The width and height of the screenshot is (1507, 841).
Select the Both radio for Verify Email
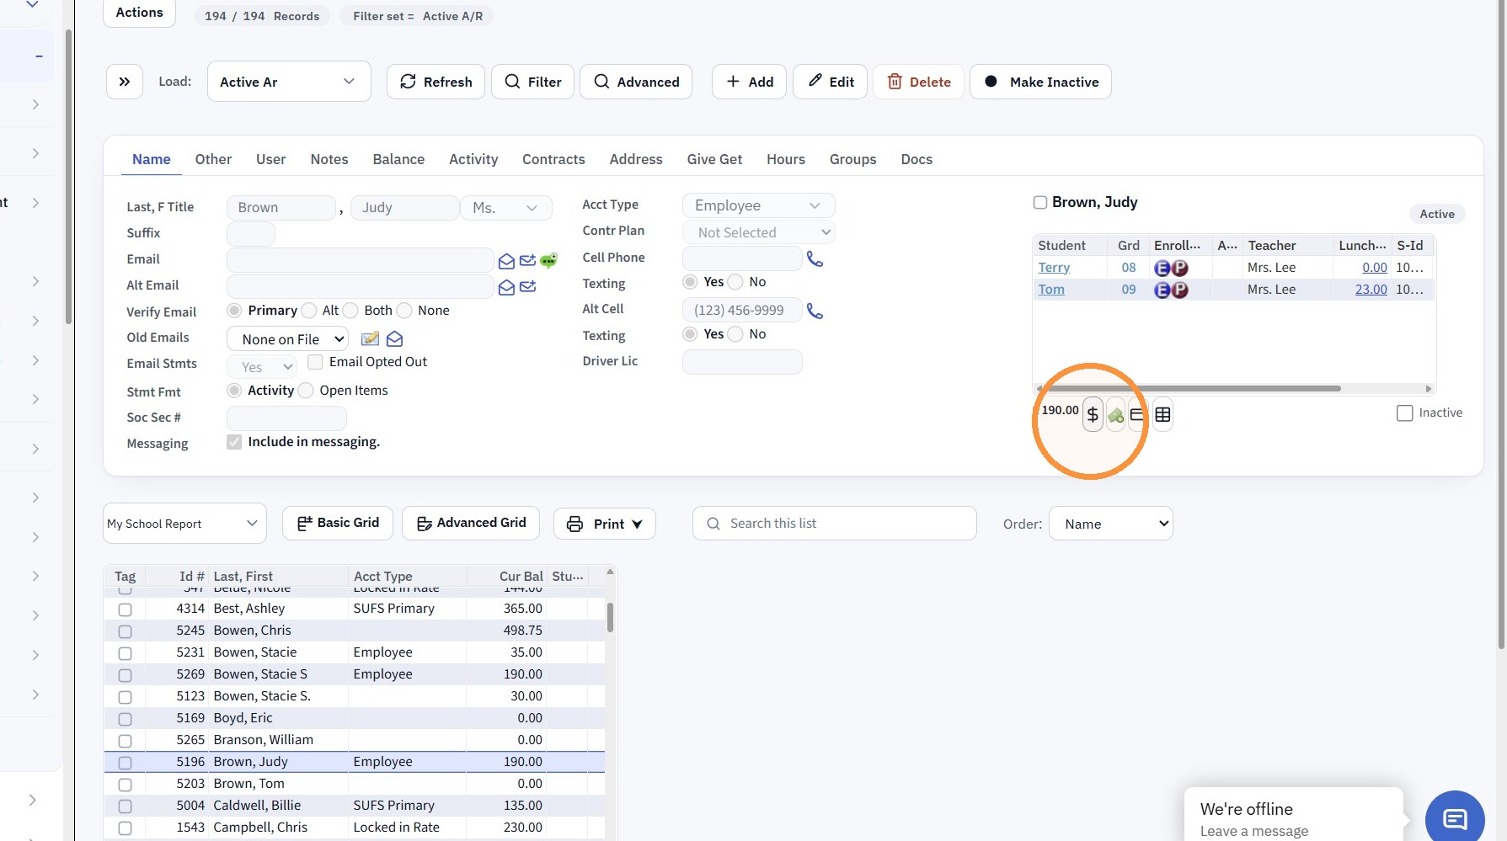click(x=350, y=311)
